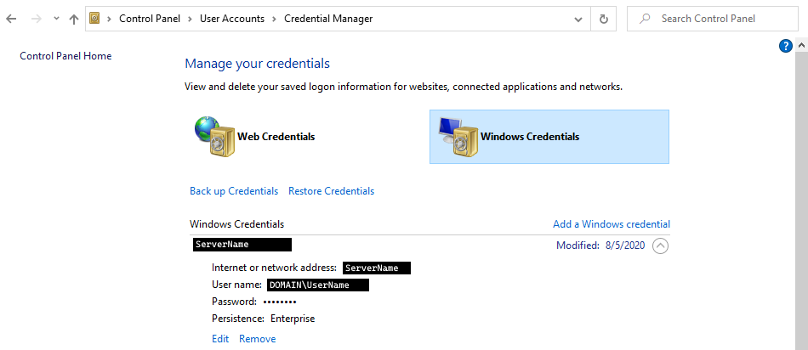Open the Recent locations dropdown arrow

pyautogui.click(x=56, y=19)
